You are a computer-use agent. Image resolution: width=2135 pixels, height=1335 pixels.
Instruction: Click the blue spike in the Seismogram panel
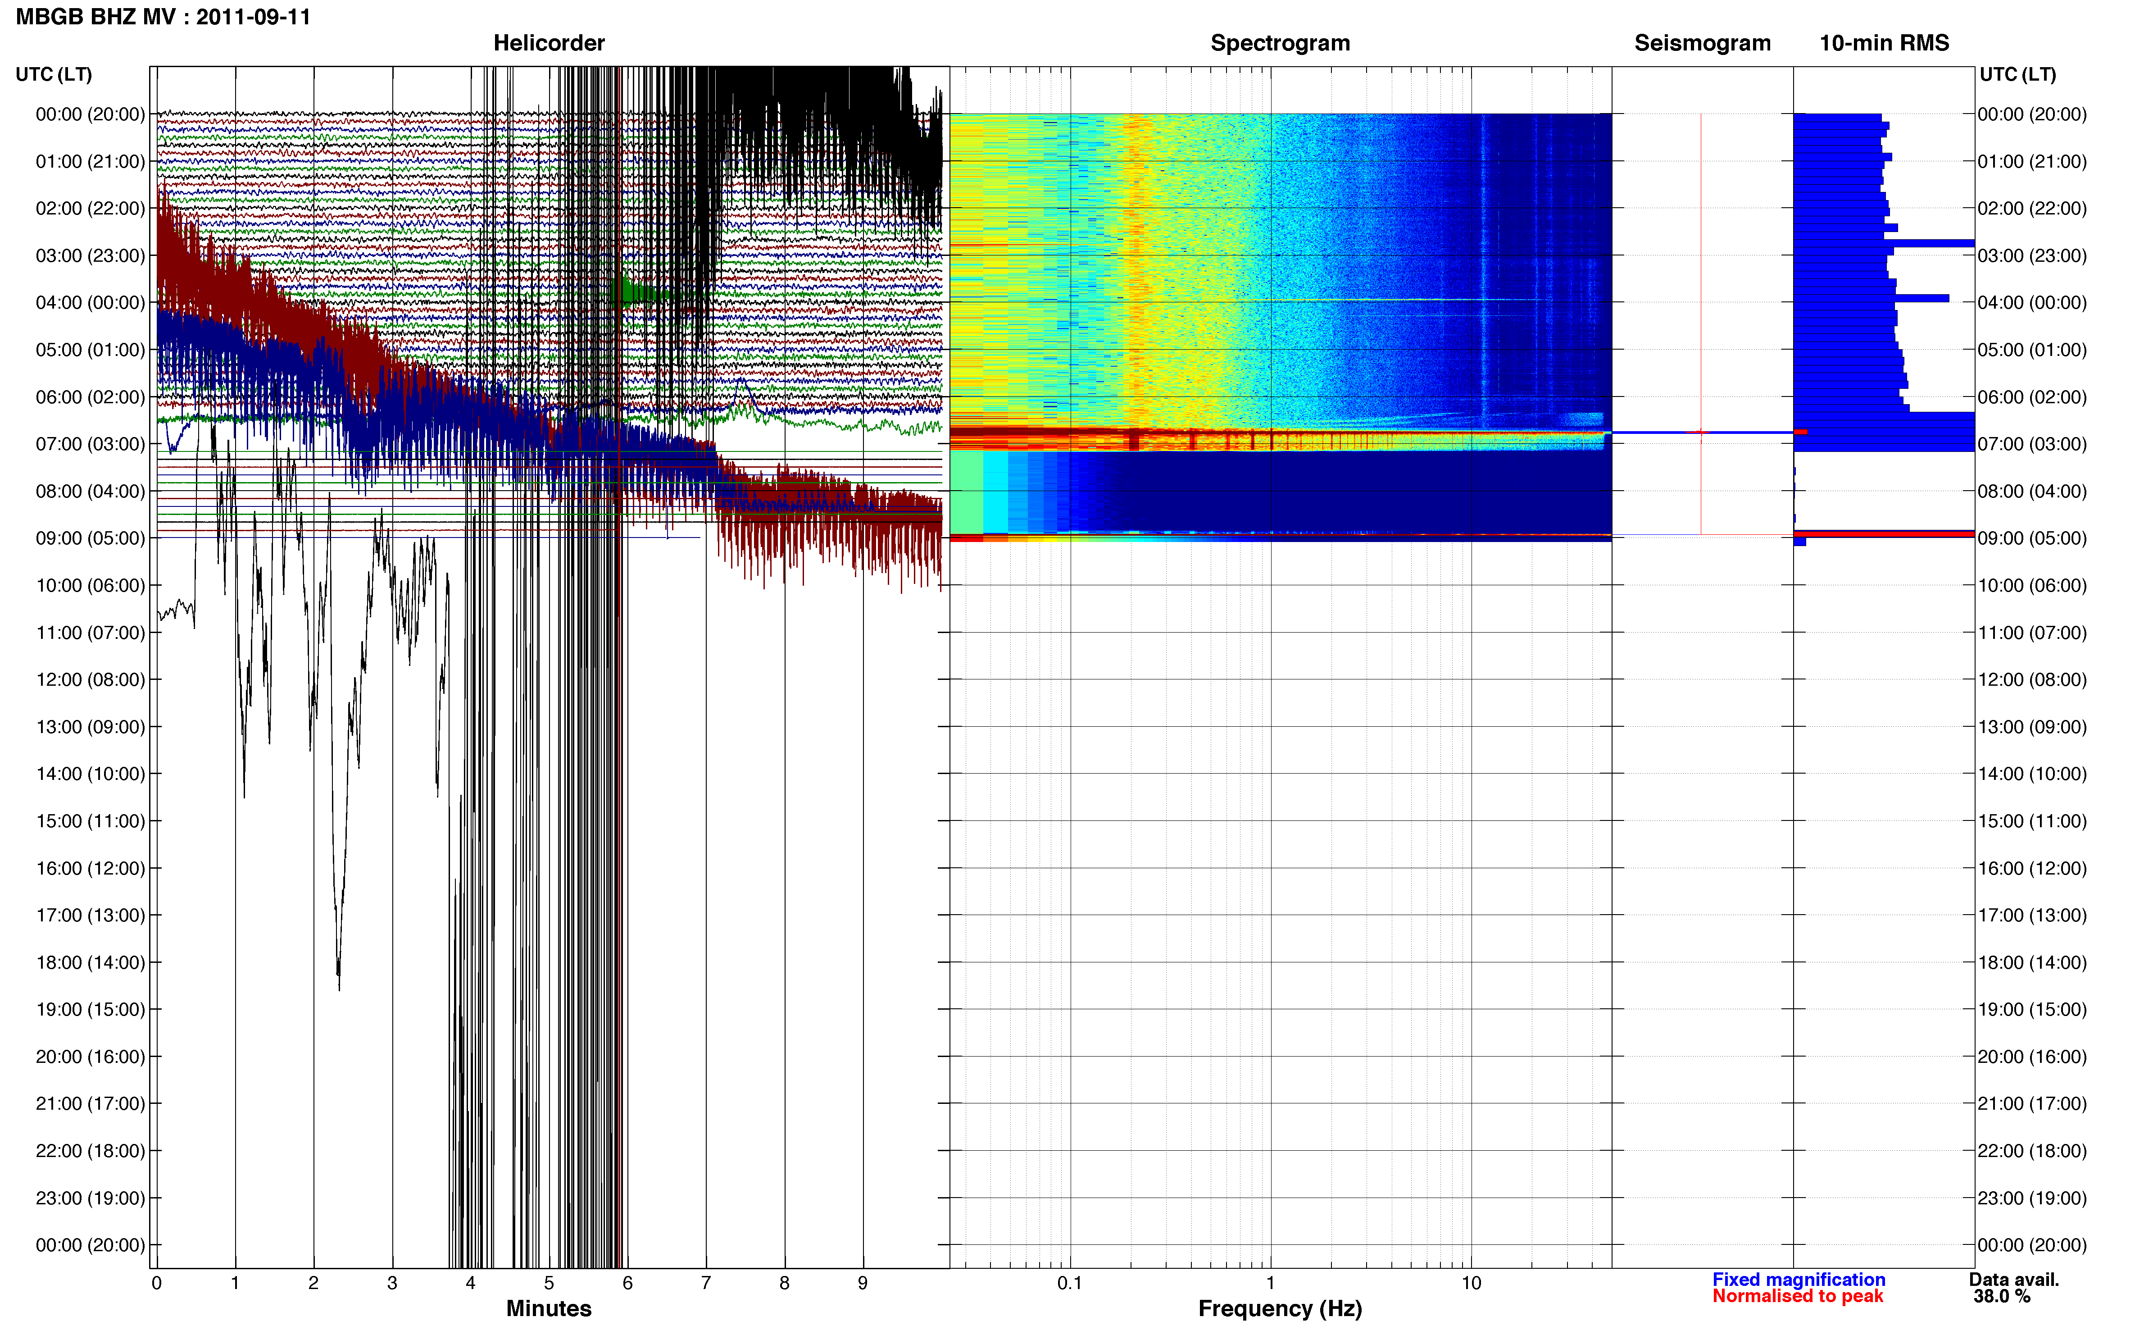[1703, 432]
